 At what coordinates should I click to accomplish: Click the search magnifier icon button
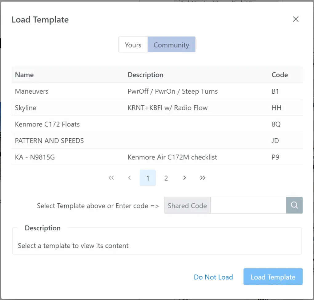294,205
